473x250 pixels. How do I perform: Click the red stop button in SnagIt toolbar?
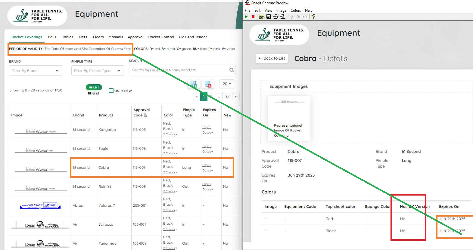point(253,17)
